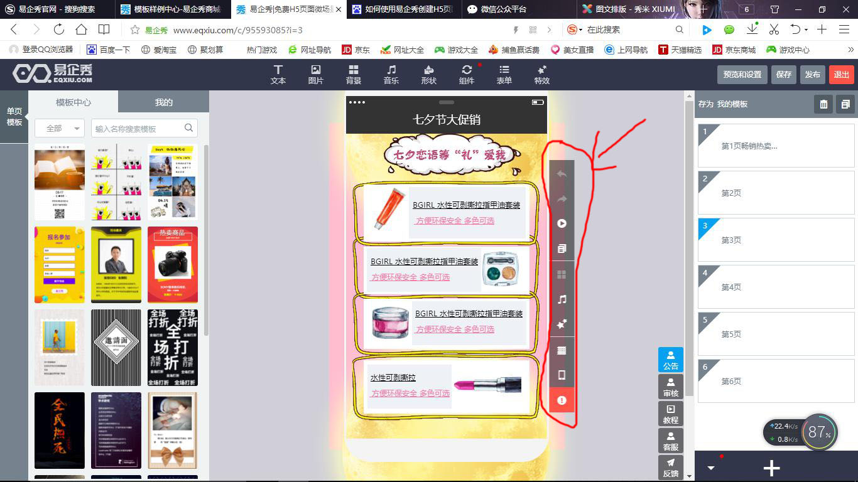Select the 单页模板 side tab

pyautogui.click(x=14, y=117)
